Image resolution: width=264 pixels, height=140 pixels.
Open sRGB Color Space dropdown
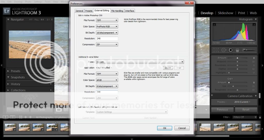pyautogui.click(x=107, y=80)
